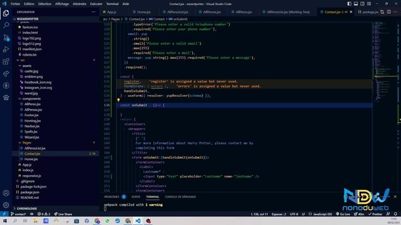Open the PROBLÈMES panel tab
This screenshot has width=401, height=225.
pyautogui.click(x=112, y=197)
